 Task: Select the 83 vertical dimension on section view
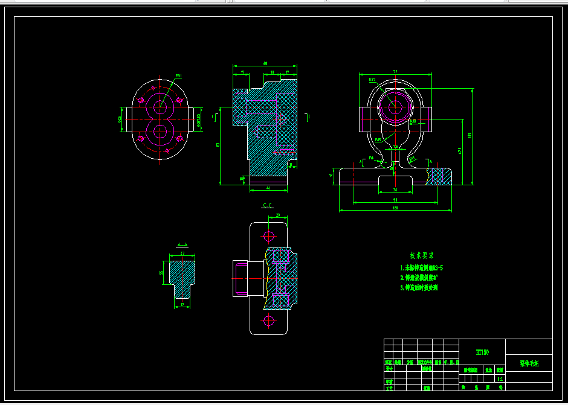[218, 145]
